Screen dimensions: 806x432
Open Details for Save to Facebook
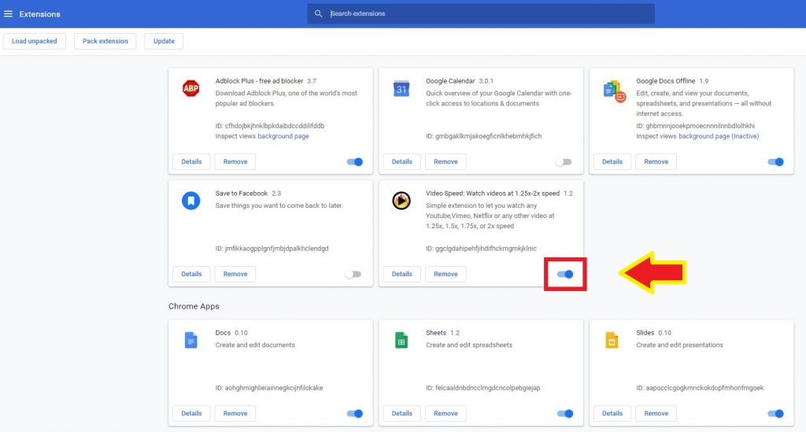(x=191, y=275)
